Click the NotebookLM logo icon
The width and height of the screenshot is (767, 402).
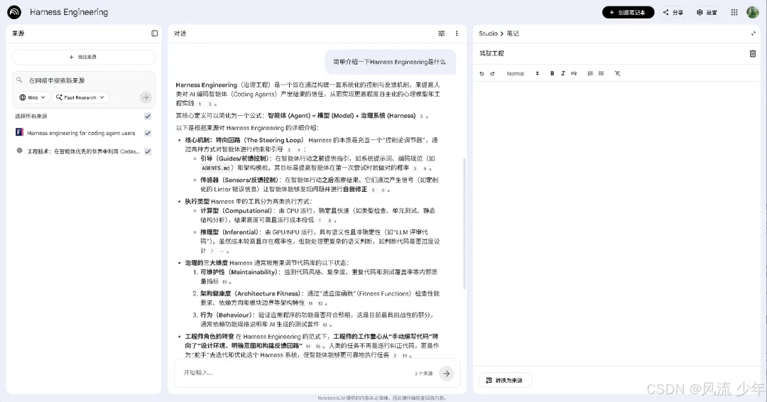click(x=14, y=12)
